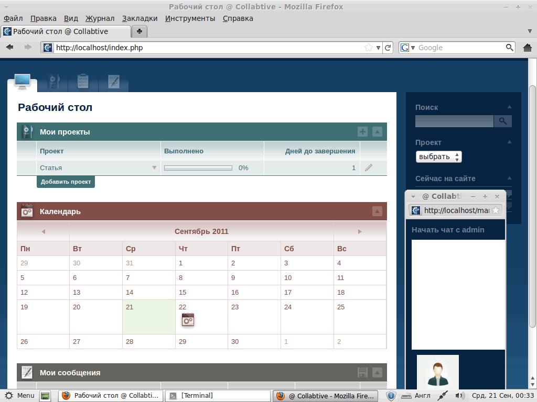Reload the page
This screenshot has height=402, width=537.
pos(388,48)
